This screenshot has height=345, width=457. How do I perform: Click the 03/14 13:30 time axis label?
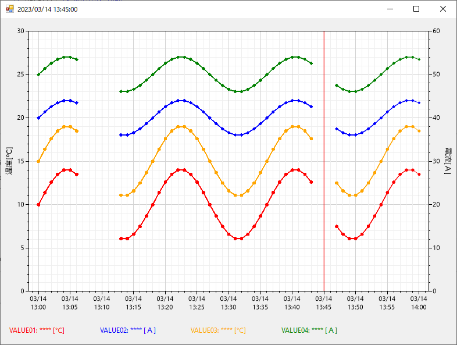[x=228, y=303]
